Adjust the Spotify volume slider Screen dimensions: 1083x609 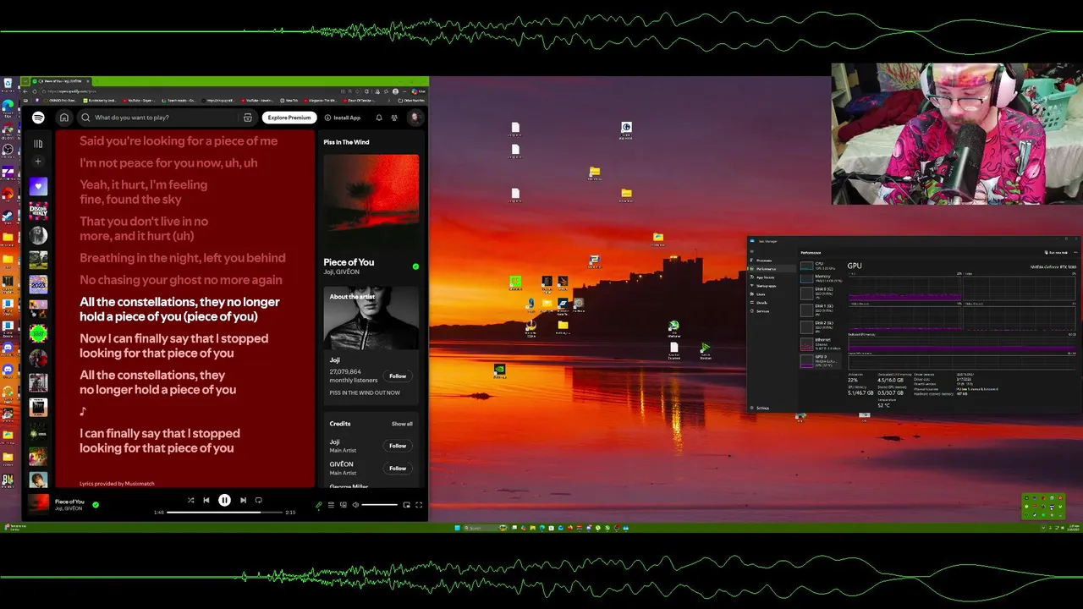click(379, 505)
